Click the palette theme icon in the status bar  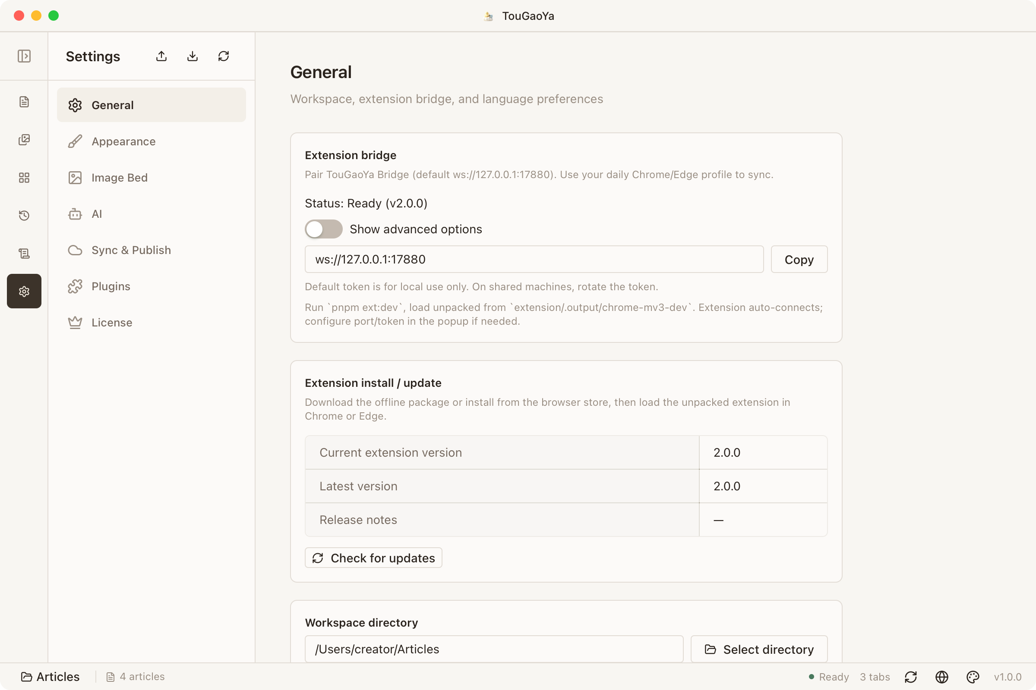point(973,677)
